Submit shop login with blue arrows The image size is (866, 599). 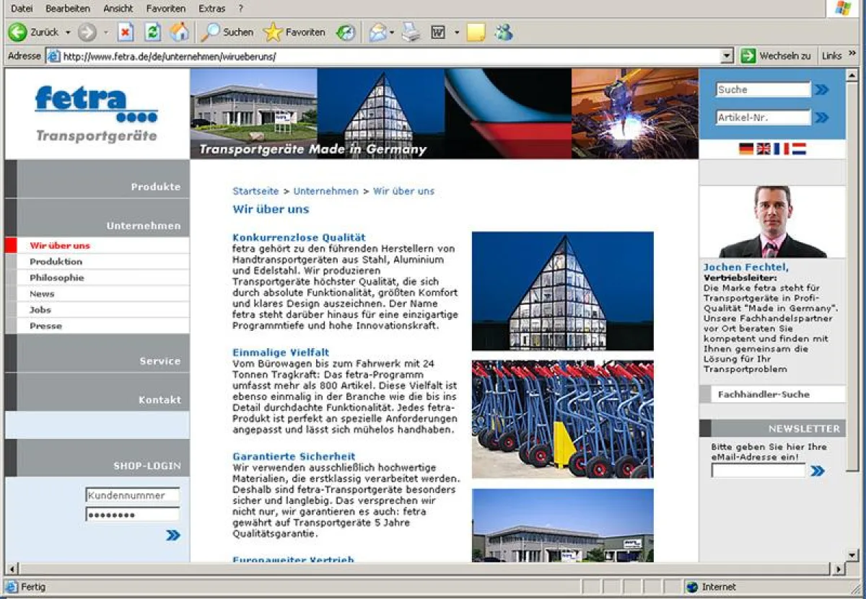pos(173,535)
